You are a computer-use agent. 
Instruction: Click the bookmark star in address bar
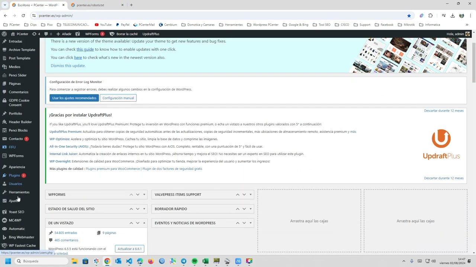tap(409, 16)
